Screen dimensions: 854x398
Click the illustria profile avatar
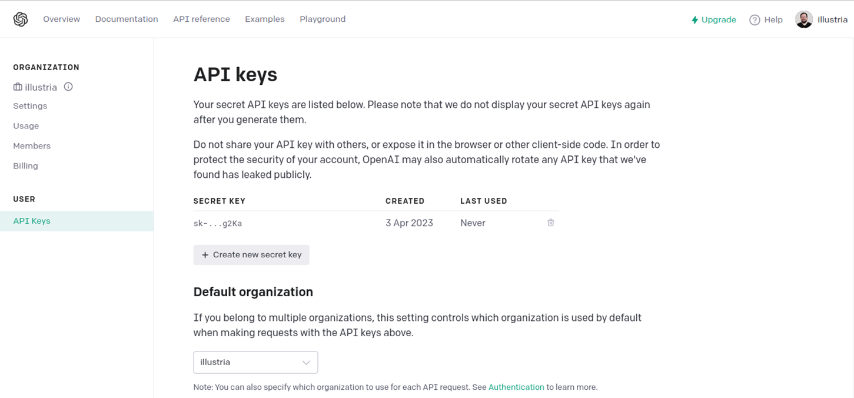pos(803,19)
